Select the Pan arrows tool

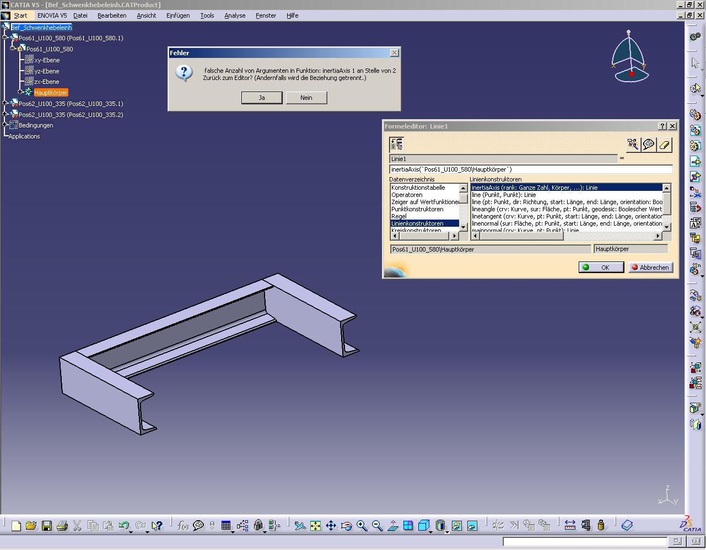[x=331, y=526]
